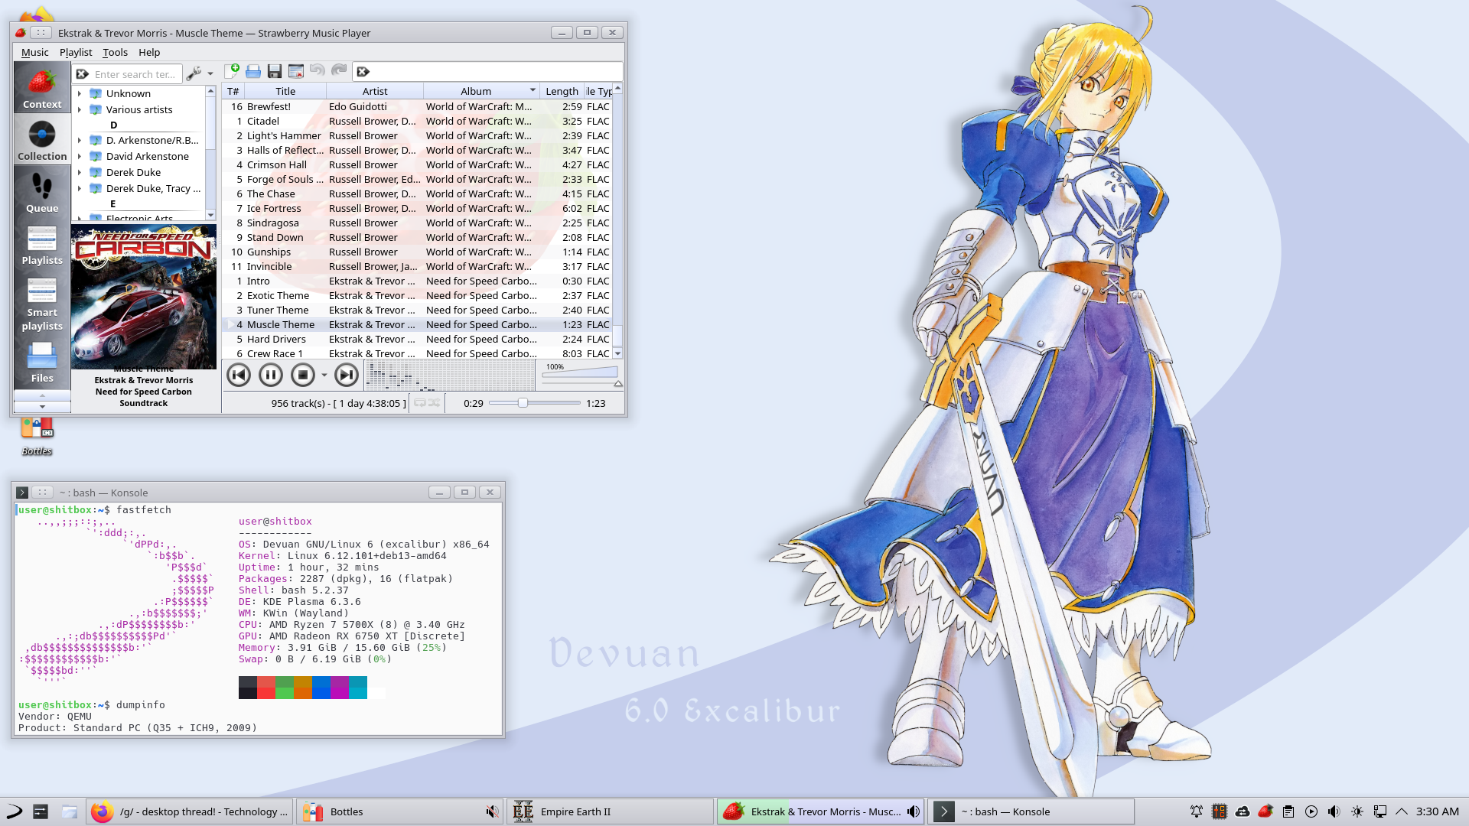Open the KDE application launcher

tap(15, 811)
